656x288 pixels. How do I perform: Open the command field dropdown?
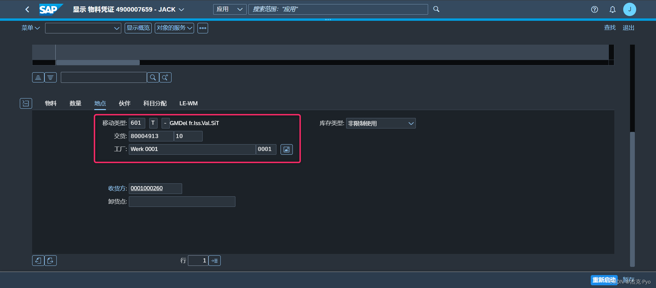pos(117,28)
